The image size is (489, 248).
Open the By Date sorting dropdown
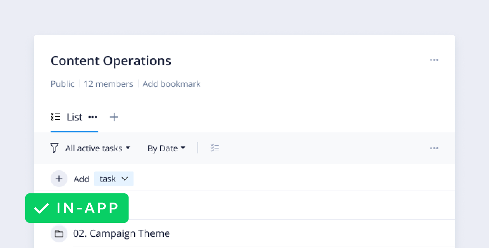coord(166,148)
